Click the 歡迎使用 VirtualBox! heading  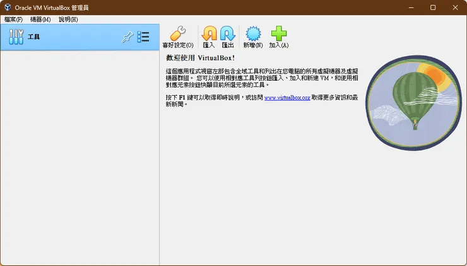coord(201,58)
